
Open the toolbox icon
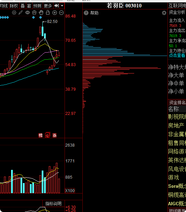click(34, 13)
